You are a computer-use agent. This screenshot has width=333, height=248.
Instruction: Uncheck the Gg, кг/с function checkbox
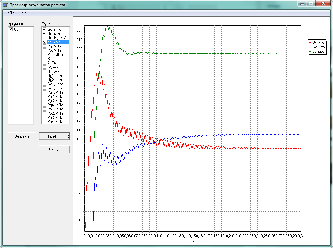tap(45, 29)
